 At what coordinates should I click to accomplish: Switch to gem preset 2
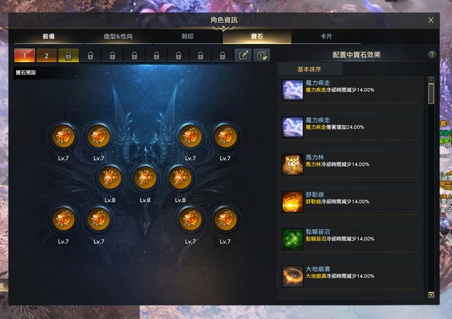(46, 56)
